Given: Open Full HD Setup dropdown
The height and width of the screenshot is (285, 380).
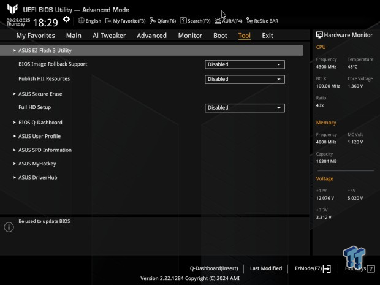Looking at the screenshot, I should 245,108.
